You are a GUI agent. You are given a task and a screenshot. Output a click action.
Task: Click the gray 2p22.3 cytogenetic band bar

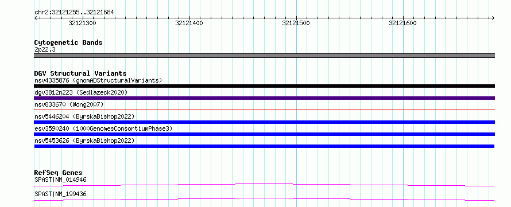265,56
